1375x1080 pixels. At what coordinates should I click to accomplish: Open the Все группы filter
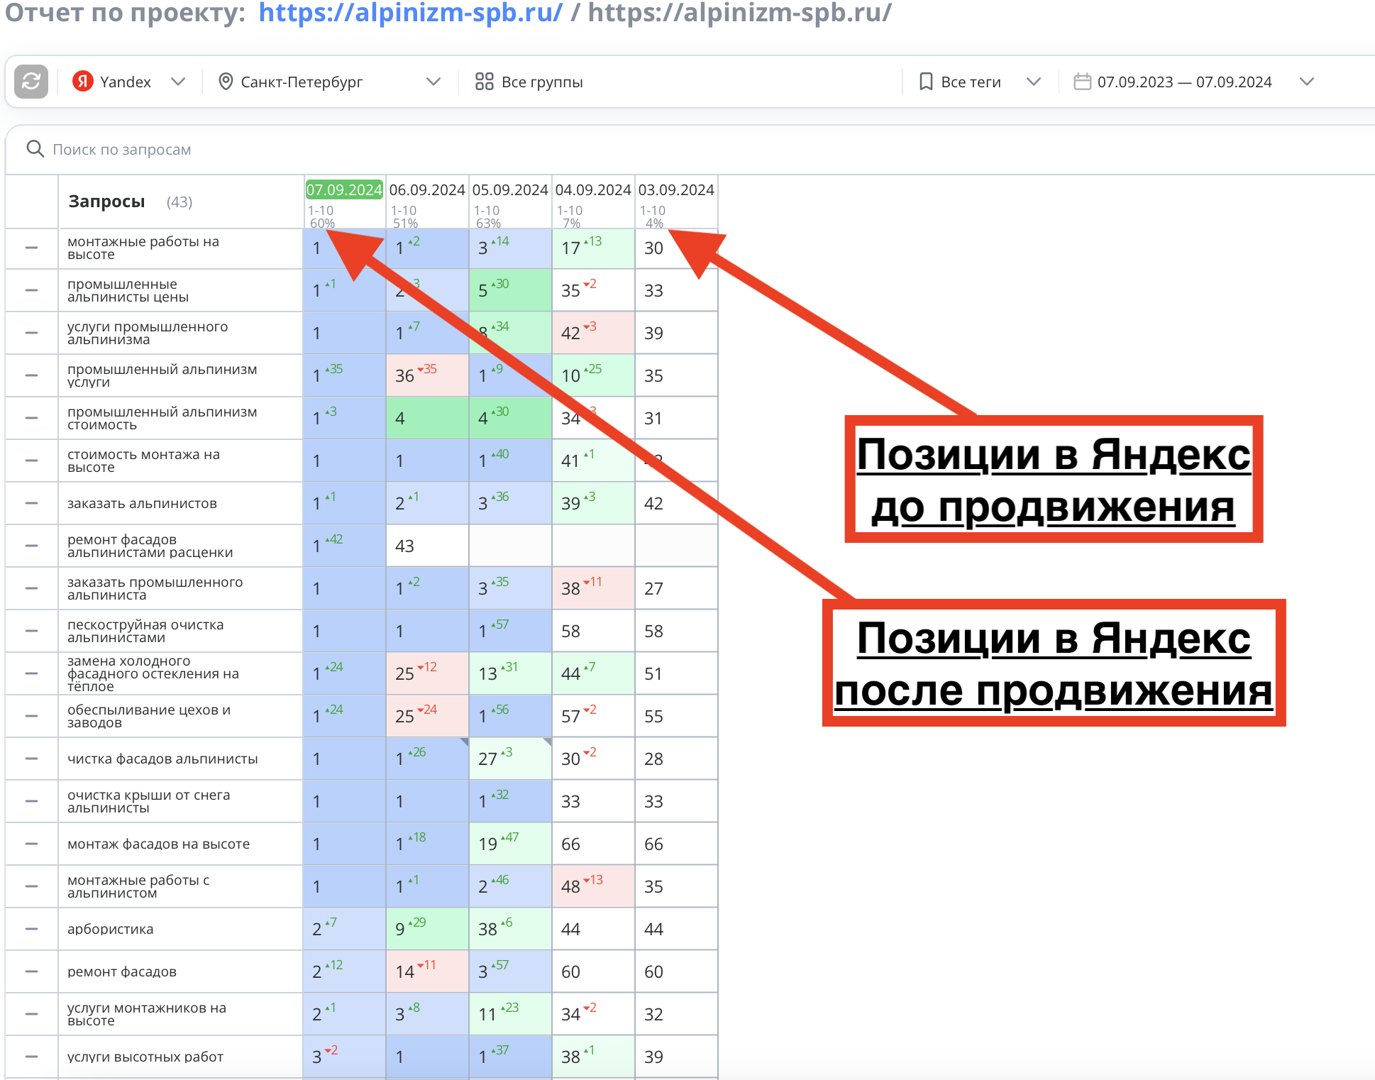(529, 82)
